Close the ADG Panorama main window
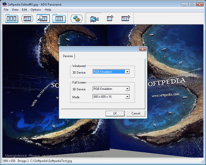The width and height of the screenshot is (206, 165). tap(200, 5)
